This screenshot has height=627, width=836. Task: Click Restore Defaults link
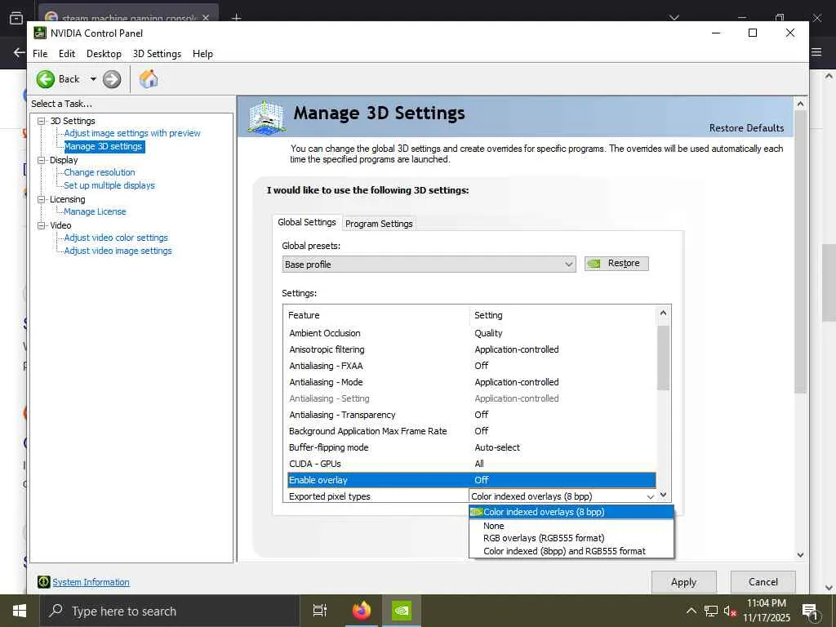coord(746,128)
